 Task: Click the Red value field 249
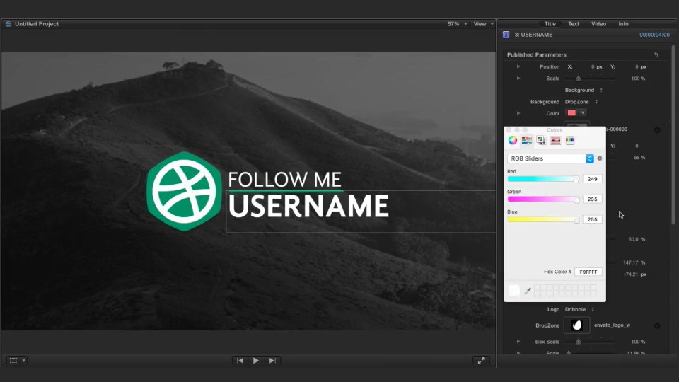(x=593, y=179)
